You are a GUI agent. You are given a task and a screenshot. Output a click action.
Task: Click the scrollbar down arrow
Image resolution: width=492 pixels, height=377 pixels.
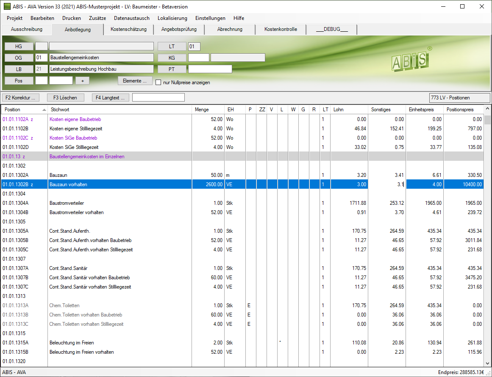(487, 363)
